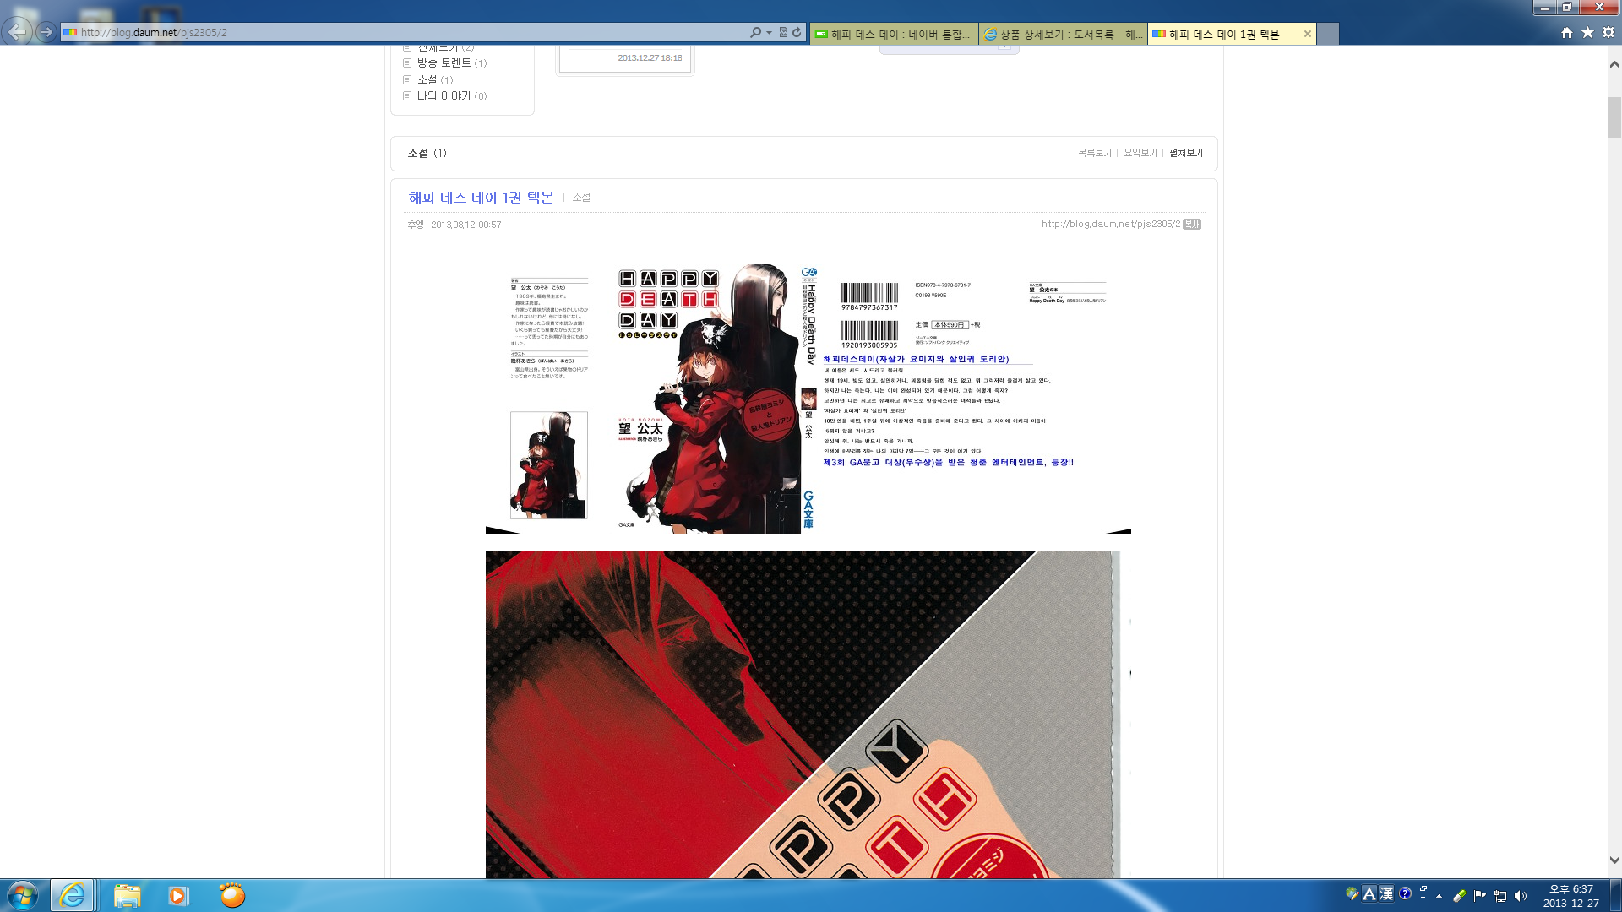Switch to 네이버 통합 search tab

coord(894,34)
